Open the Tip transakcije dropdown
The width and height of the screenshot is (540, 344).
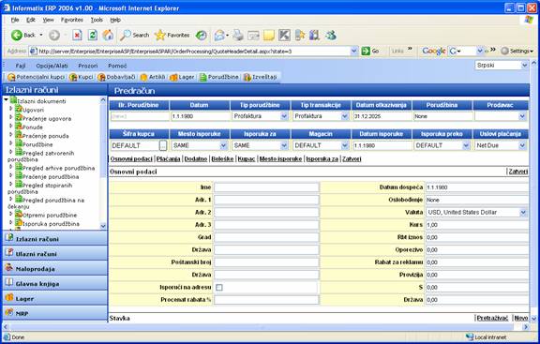[345, 116]
